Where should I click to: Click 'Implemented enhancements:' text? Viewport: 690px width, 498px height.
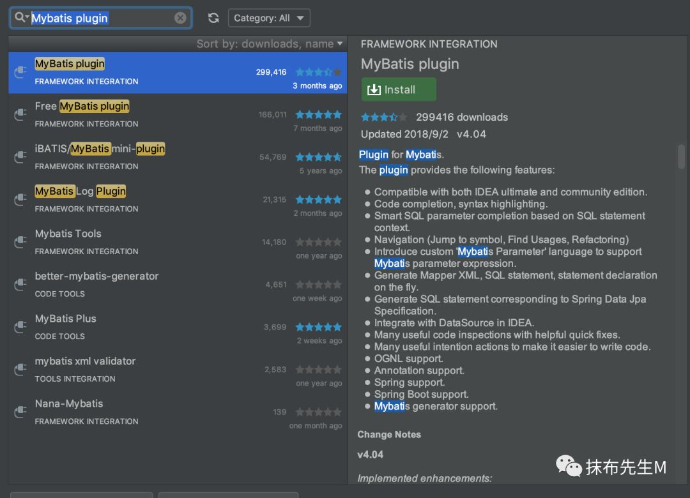click(x=425, y=478)
